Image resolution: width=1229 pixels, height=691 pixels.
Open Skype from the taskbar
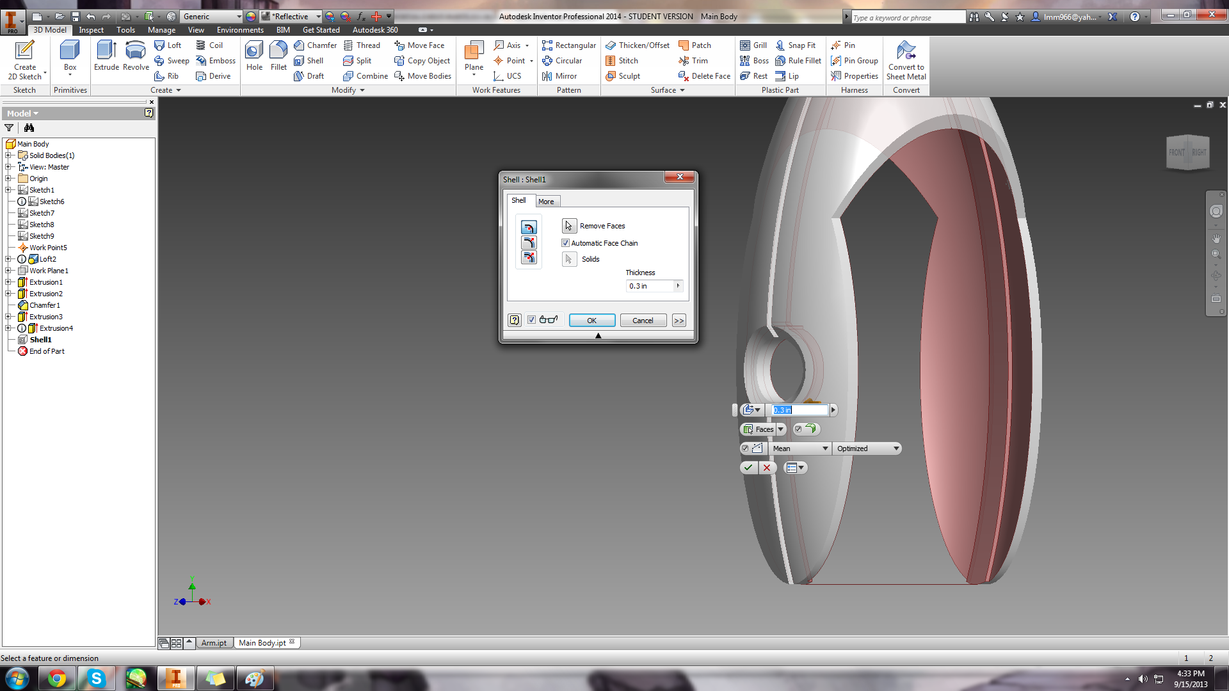pyautogui.click(x=96, y=678)
